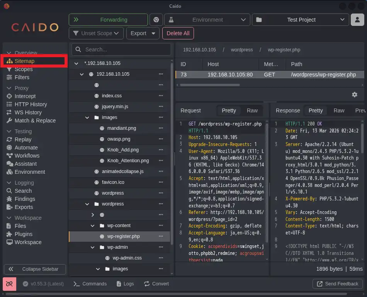Open Match & Replace from sidebar
The width and height of the screenshot is (367, 297).
click(35, 120)
